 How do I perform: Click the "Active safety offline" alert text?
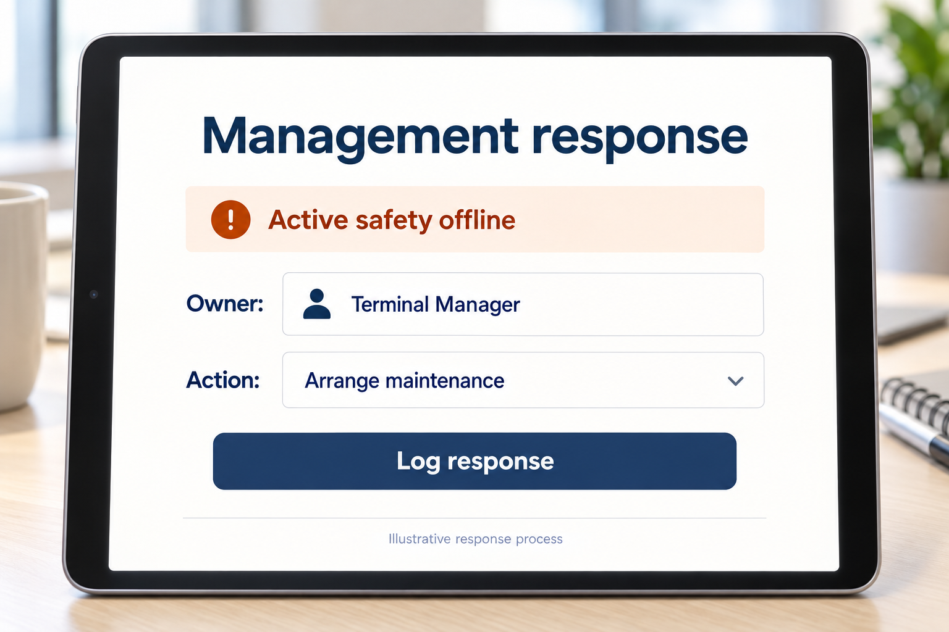pos(392,220)
